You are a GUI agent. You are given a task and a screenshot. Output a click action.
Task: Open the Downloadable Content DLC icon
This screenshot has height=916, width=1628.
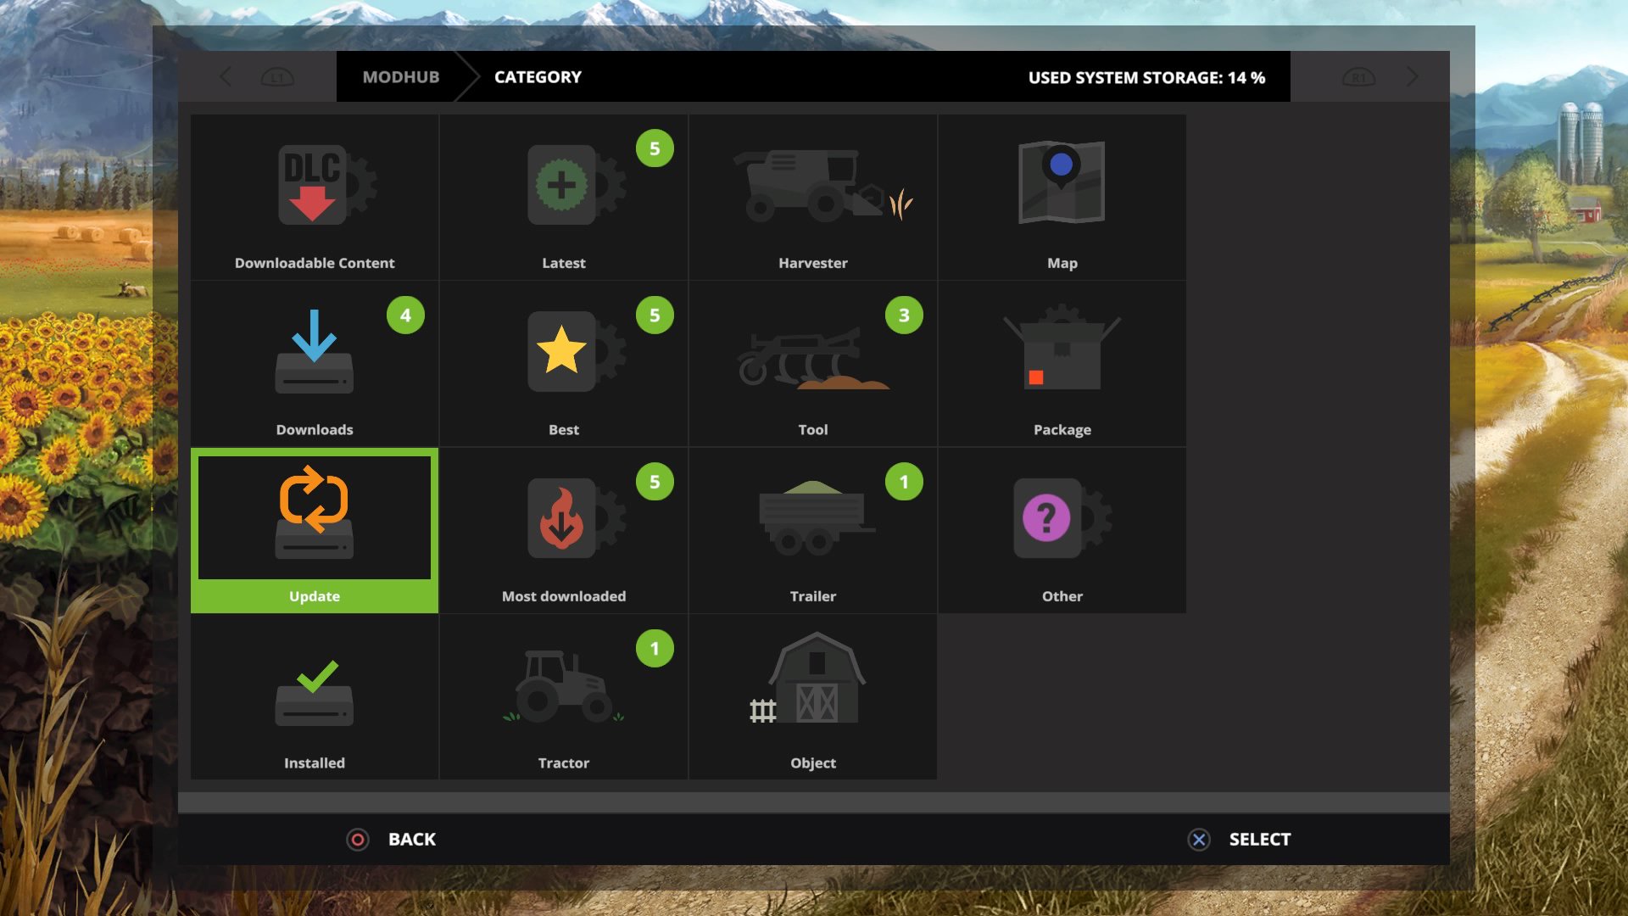click(315, 186)
